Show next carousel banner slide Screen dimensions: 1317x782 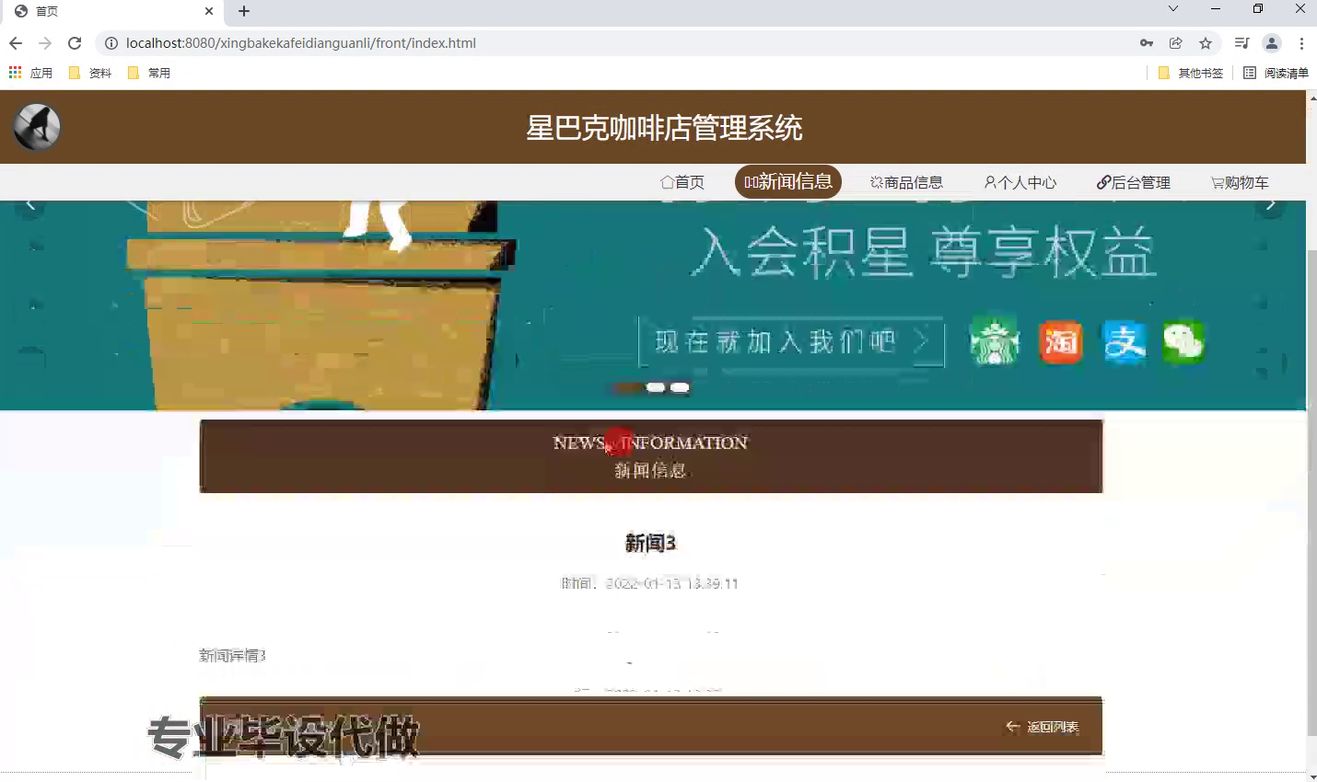pos(1271,204)
